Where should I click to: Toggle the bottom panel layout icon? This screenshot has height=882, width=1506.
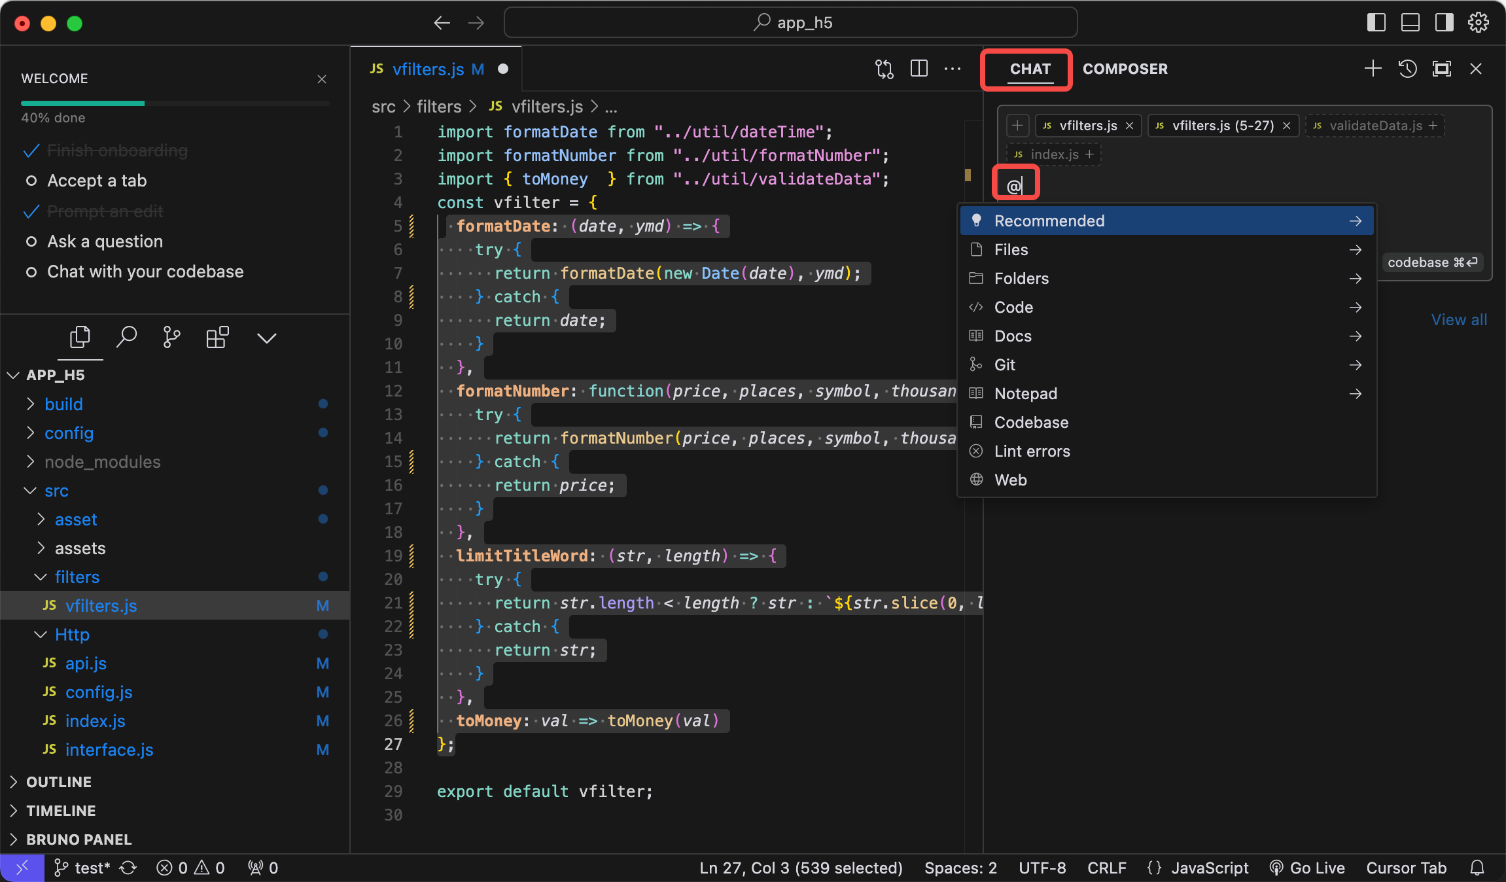pyautogui.click(x=1410, y=23)
